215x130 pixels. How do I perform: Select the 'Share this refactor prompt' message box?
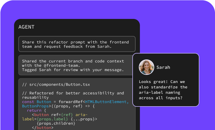pos(77,44)
